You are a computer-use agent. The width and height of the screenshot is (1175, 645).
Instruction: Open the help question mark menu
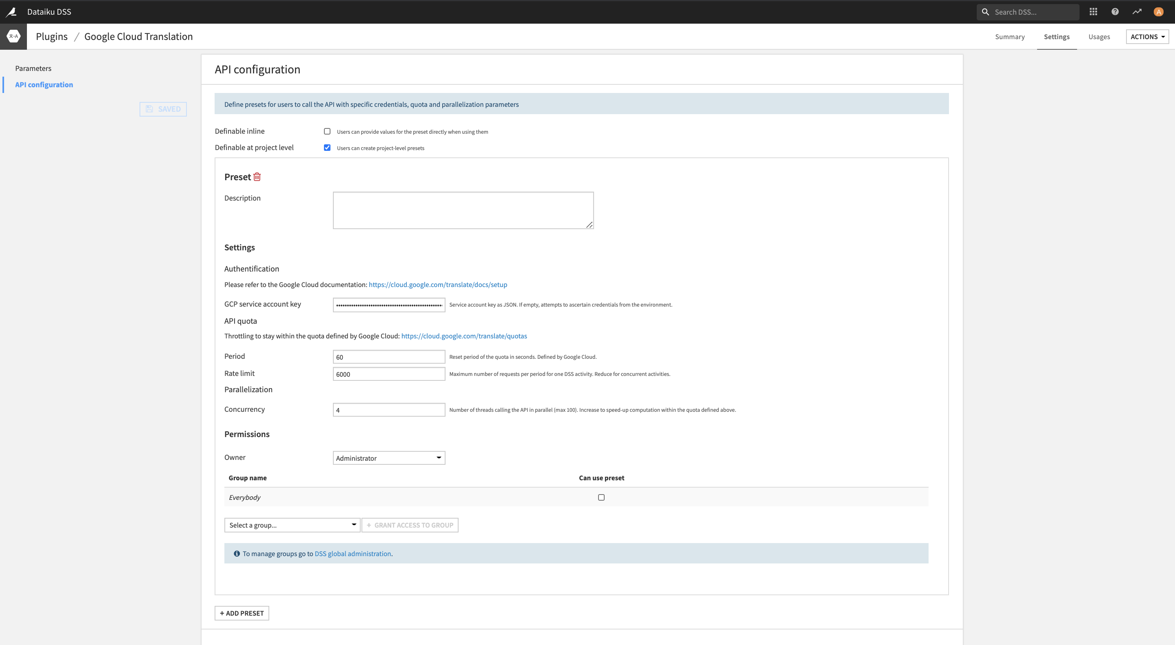click(x=1115, y=12)
